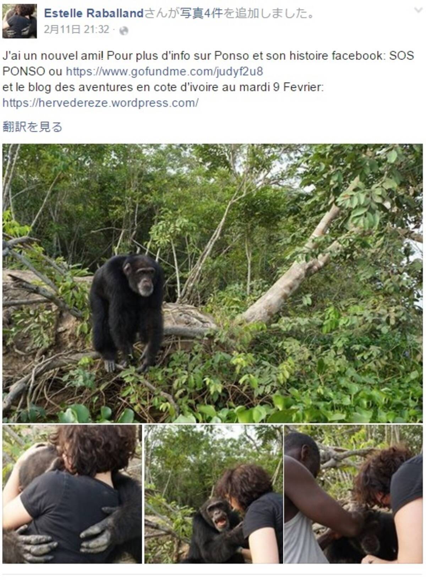
Task: Open the large photo of the chimpanzee standing
Action: point(212,283)
